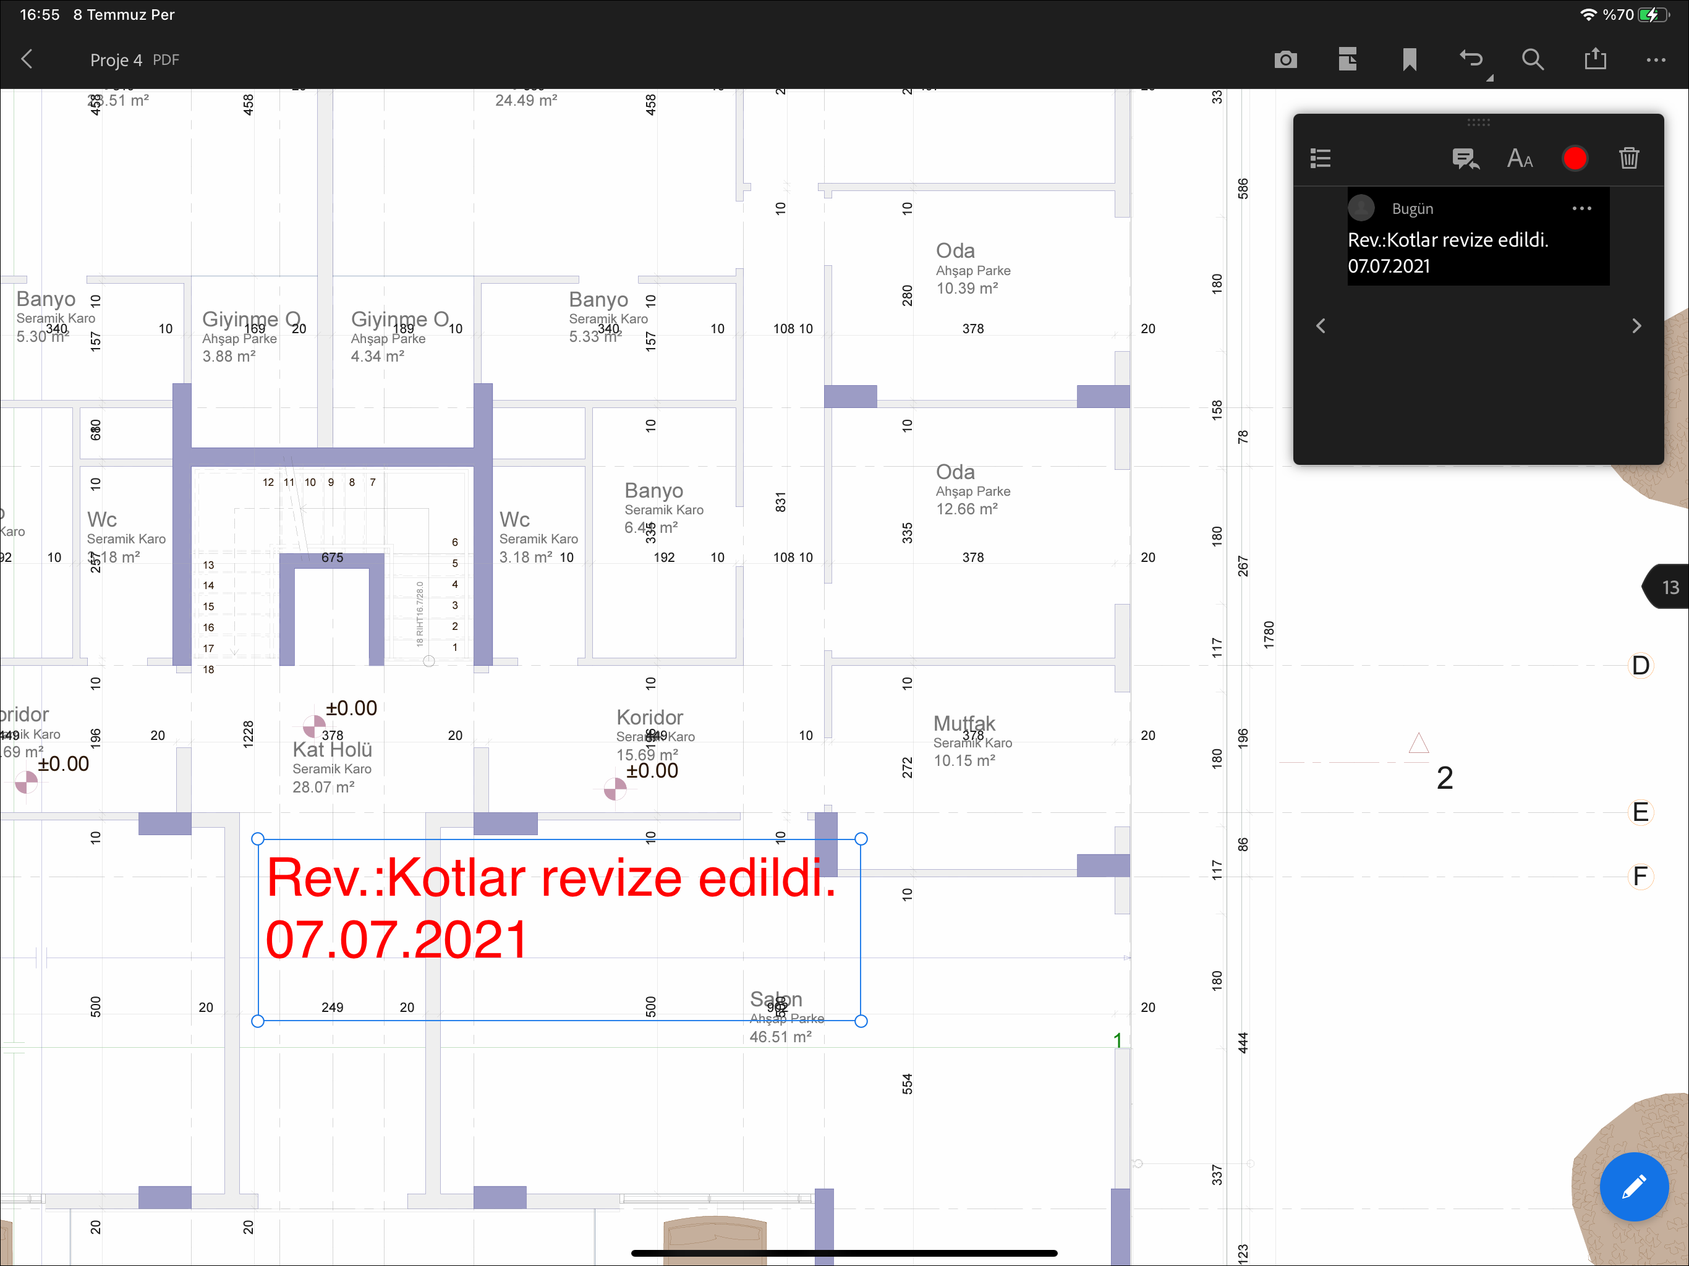The width and height of the screenshot is (1689, 1266).
Task: Open the top-right more options menu
Action: coord(1656,59)
